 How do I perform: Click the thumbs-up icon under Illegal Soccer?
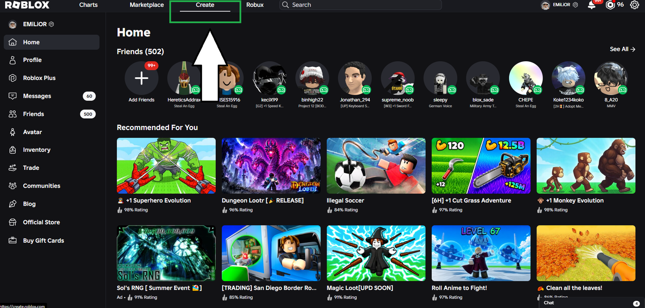click(329, 210)
